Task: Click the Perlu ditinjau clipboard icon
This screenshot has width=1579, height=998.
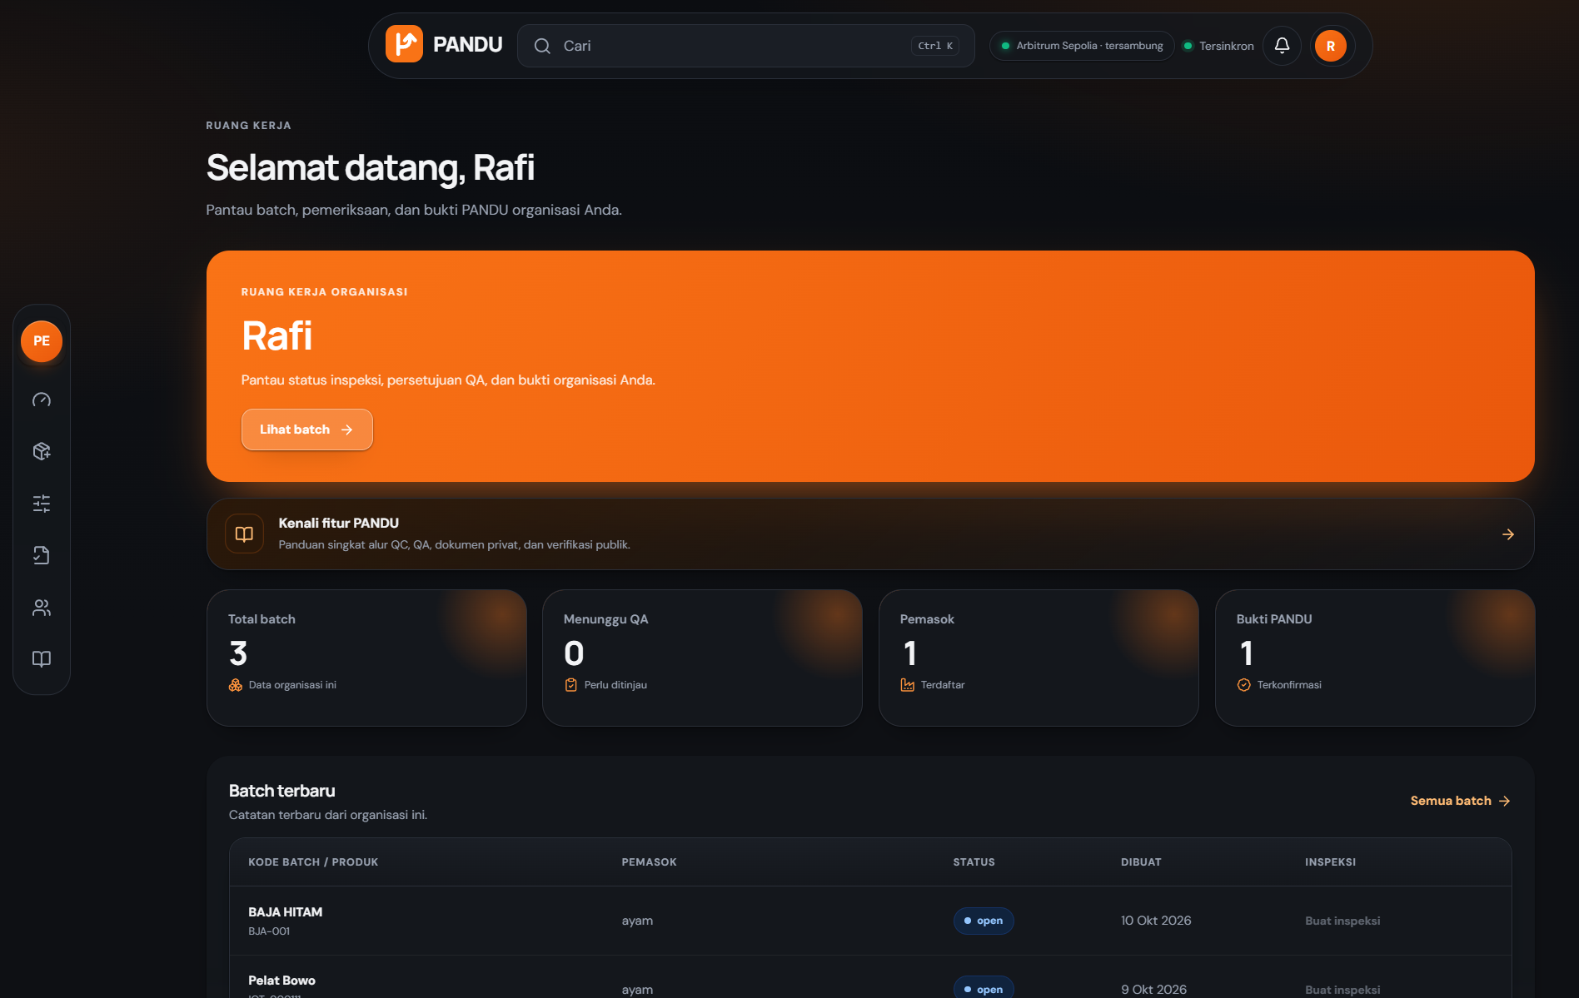Action: (x=570, y=685)
